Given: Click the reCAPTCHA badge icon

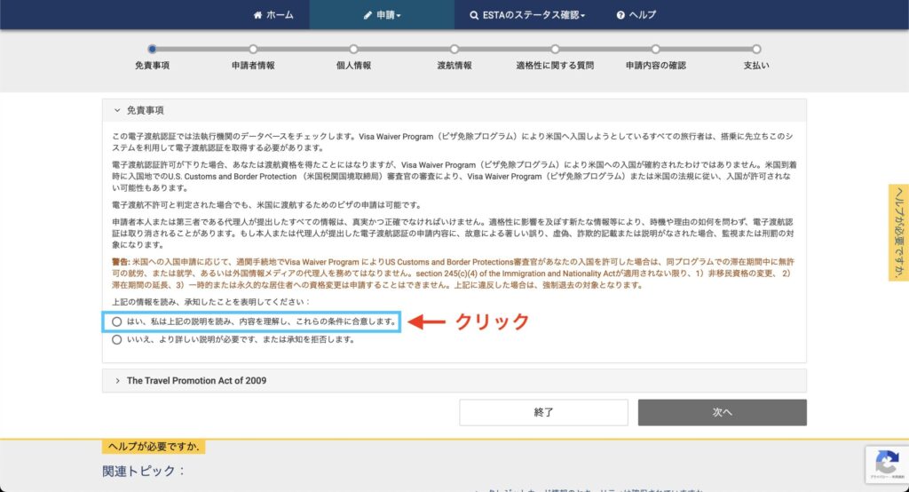Looking at the screenshot, I should (886, 462).
